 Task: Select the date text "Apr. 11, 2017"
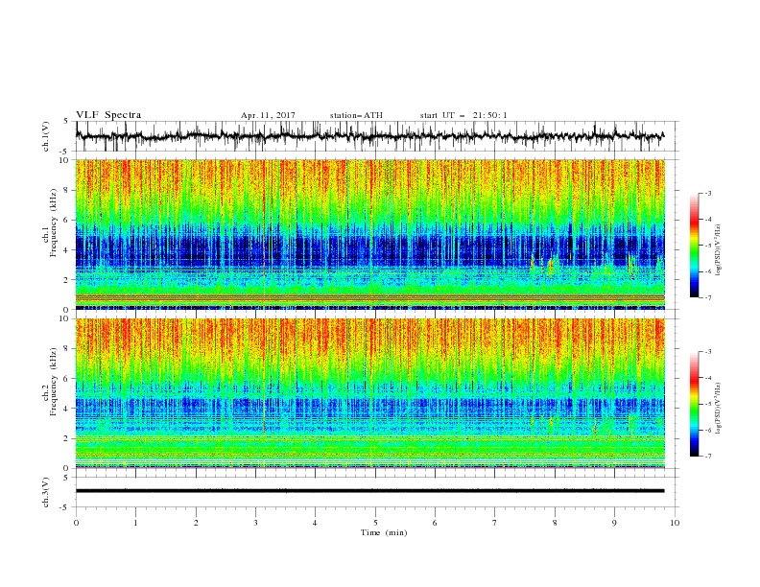[x=268, y=115]
